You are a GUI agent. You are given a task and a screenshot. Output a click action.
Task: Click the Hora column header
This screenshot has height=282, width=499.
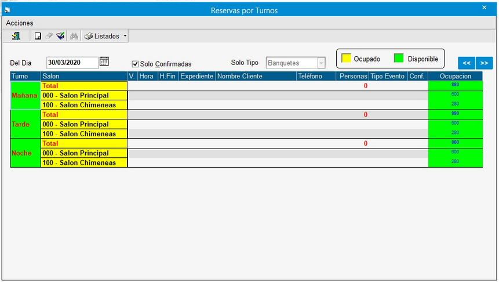click(148, 76)
